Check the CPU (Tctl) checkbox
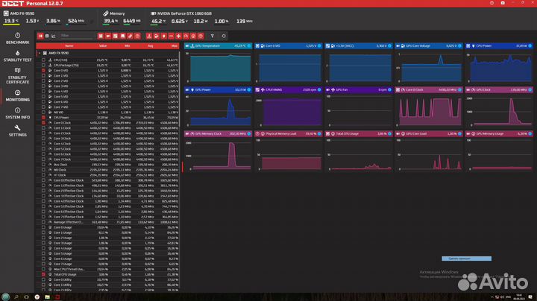This screenshot has height=301, width=537. 43,60
